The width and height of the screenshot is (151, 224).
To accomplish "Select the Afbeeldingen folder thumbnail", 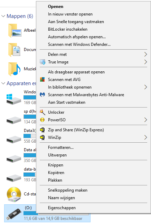I will click(x=15, y=31).
